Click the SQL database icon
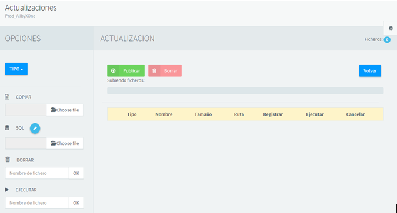397x213 pixels. [7, 128]
